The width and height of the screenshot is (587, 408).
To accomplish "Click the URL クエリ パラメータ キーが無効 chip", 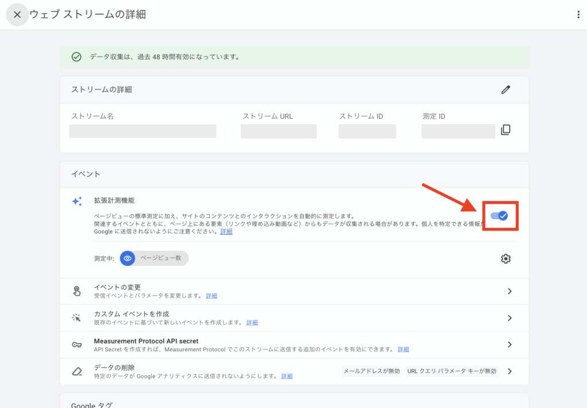I will point(452,371).
